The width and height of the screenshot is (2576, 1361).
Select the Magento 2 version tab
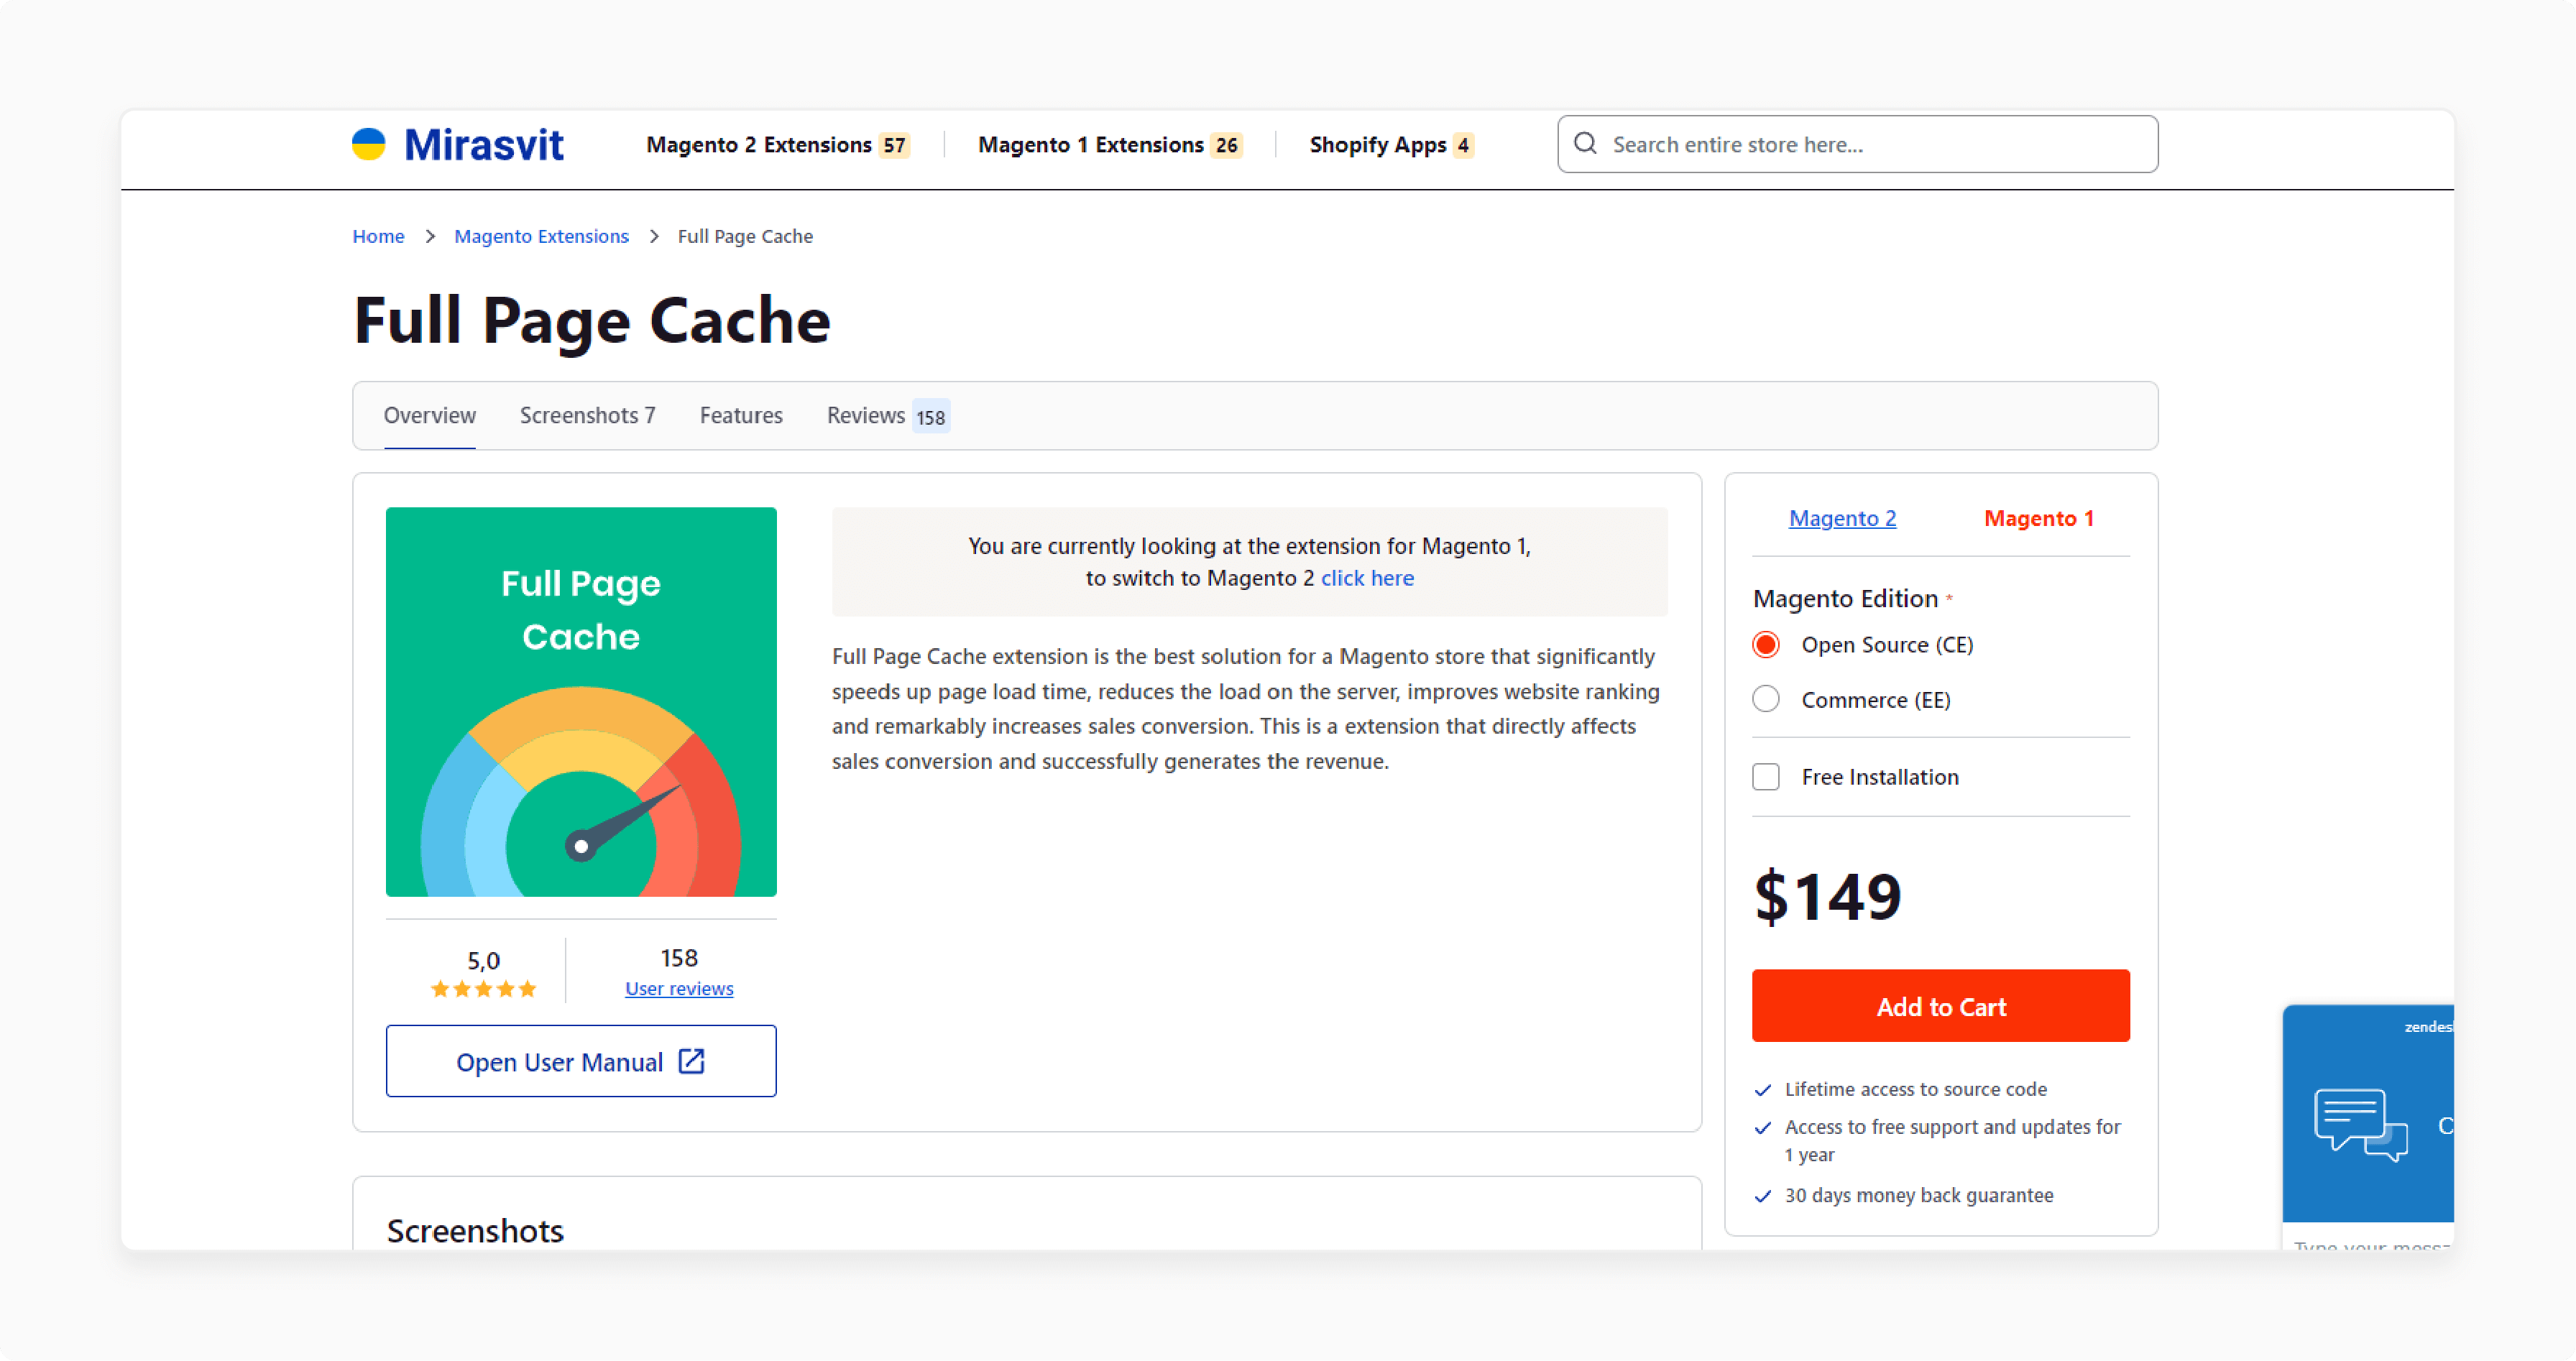point(1842,518)
